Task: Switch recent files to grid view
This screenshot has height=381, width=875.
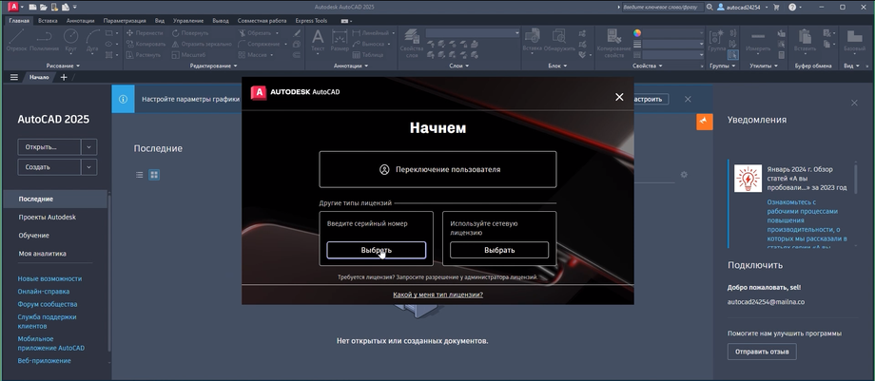Action: coord(154,175)
